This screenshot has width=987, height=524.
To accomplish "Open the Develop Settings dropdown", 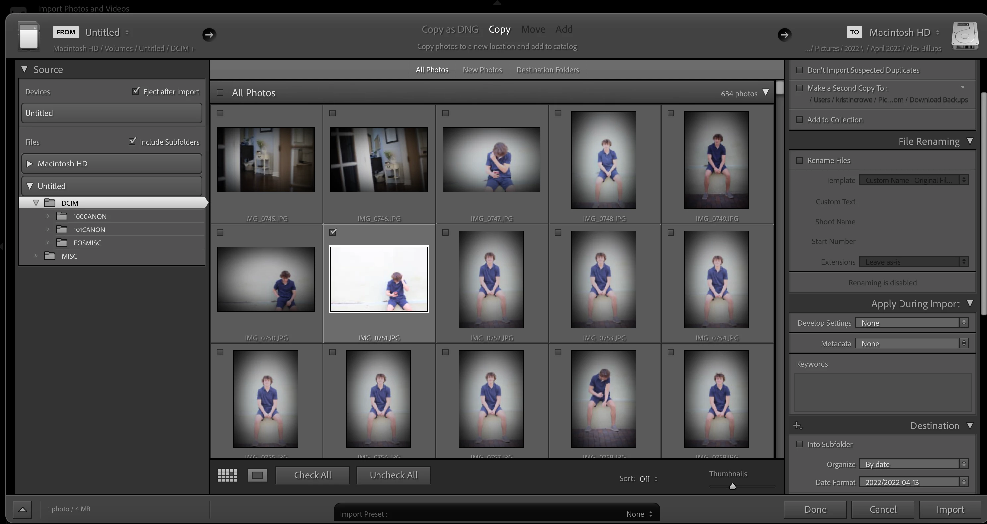I will (x=912, y=323).
